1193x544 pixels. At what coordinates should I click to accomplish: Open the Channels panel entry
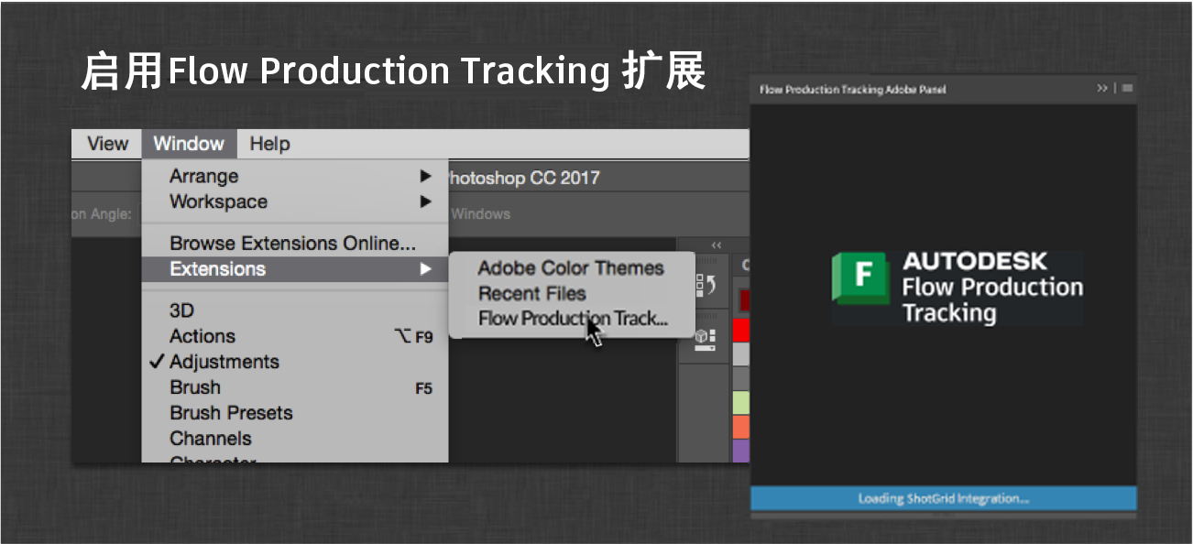click(295, 439)
